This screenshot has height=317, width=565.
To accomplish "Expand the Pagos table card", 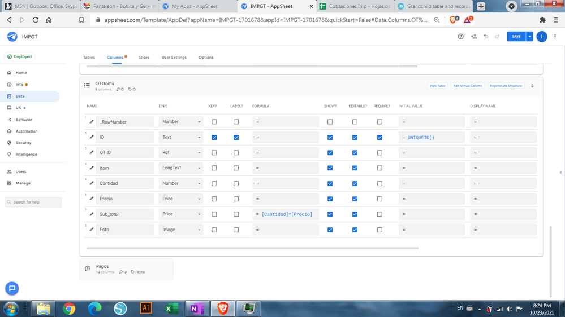I will click(x=126, y=269).
